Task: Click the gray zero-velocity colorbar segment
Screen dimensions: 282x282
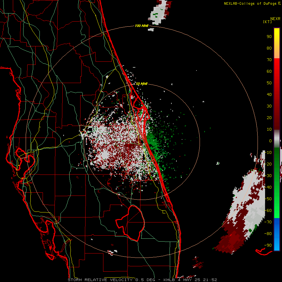Action: coord(277,139)
